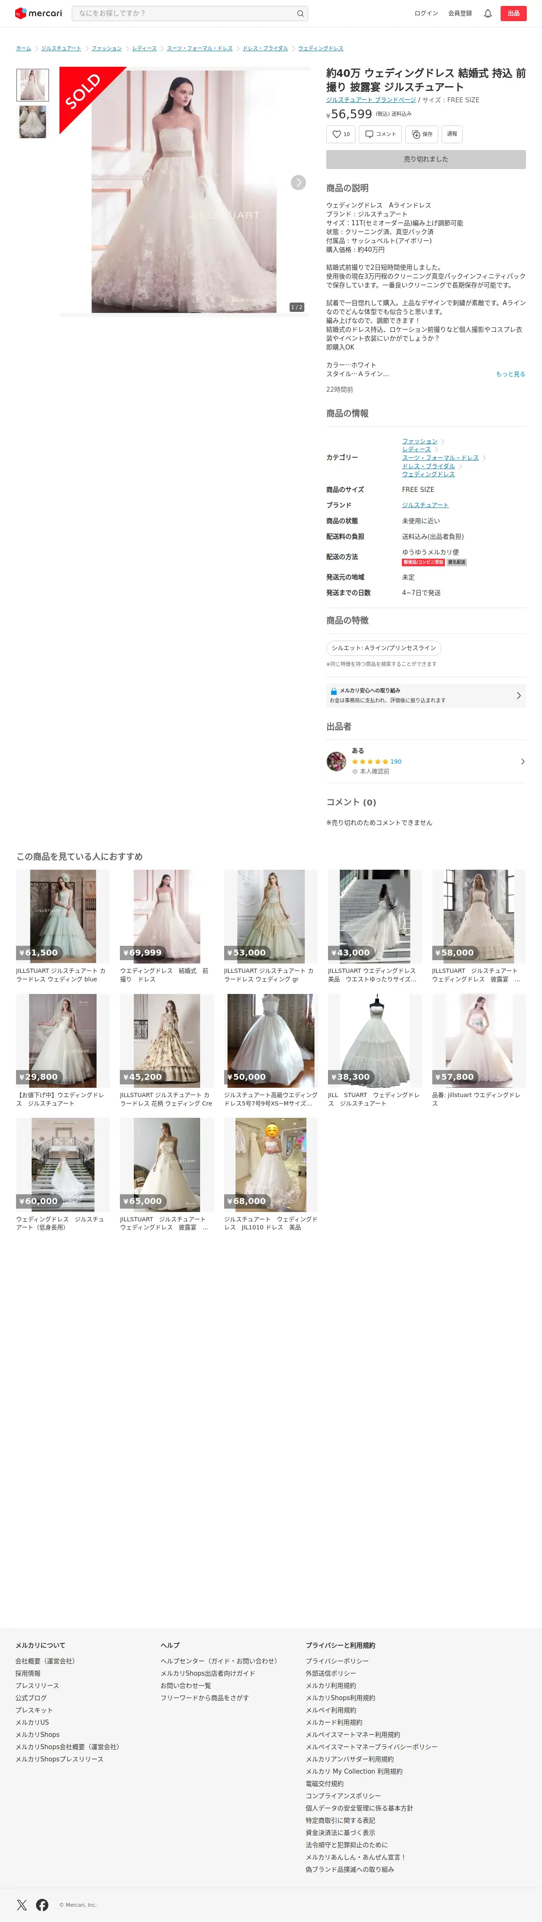Image resolution: width=542 pixels, height=1922 pixels.
Task: Open メルカリUS footer link
Action: click(32, 1722)
